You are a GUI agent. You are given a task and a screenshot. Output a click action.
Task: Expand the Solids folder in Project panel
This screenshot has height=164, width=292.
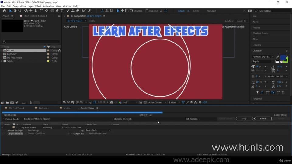[x=2, y=61]
